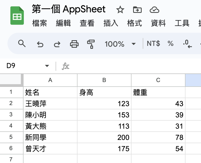Click the cell with value 39

[x=158, y=115]
